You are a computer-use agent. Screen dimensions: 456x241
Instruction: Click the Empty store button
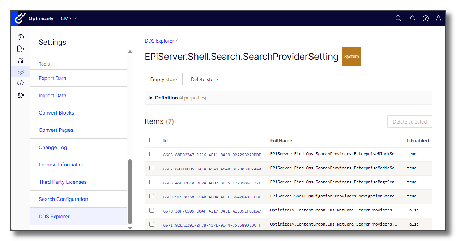(163, 79)
